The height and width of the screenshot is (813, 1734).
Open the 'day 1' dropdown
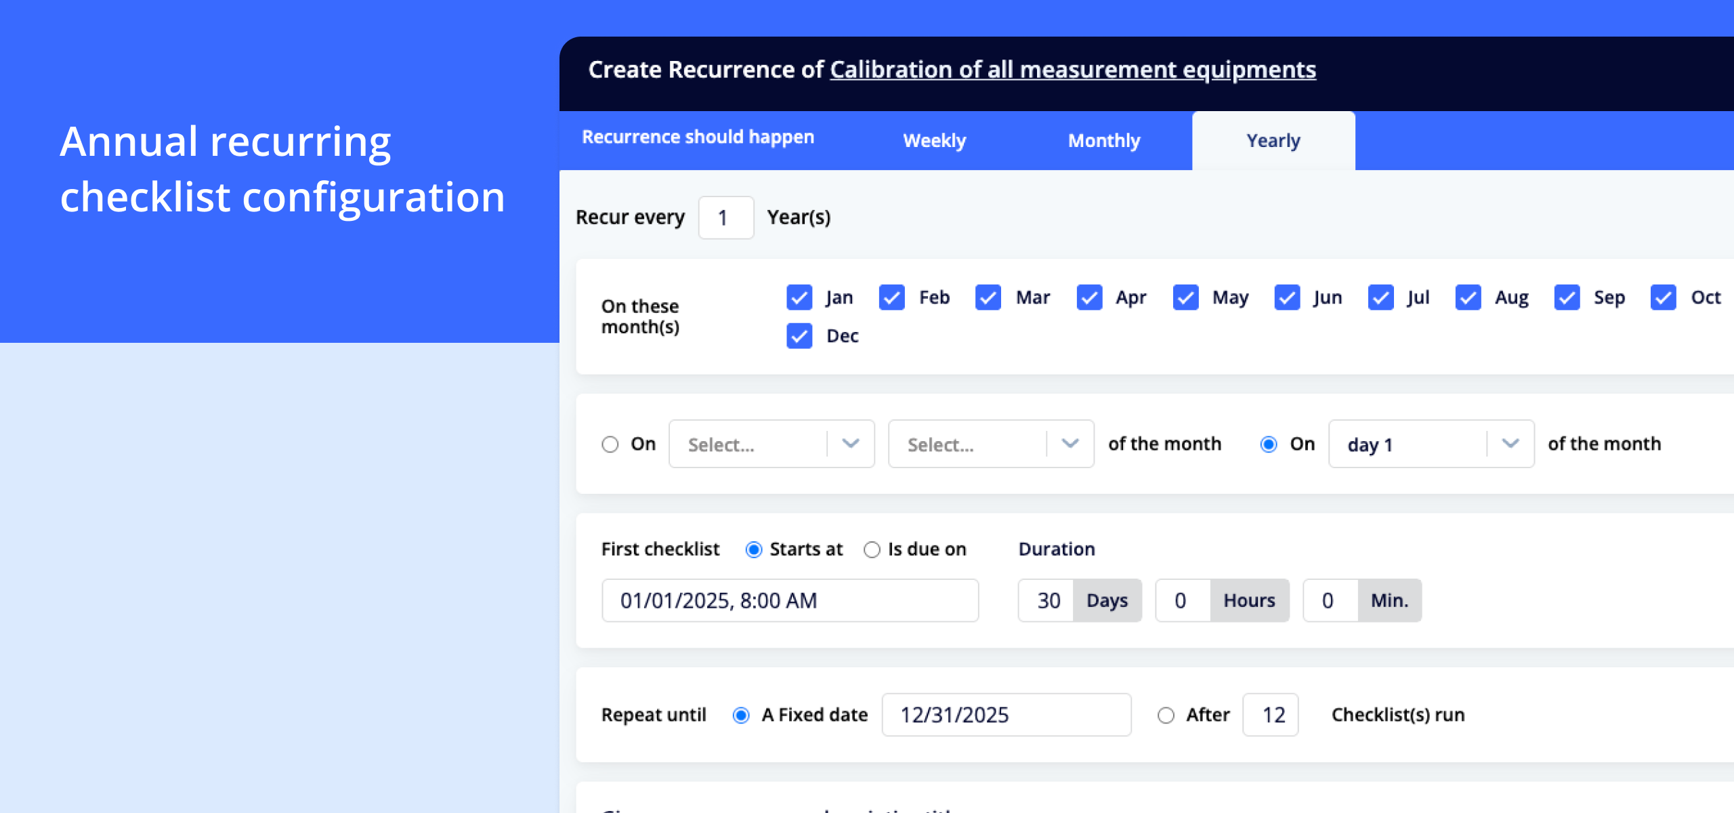1431,444
